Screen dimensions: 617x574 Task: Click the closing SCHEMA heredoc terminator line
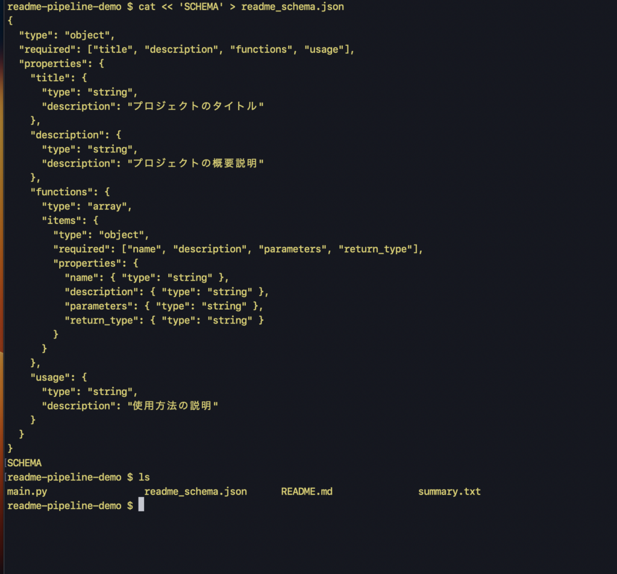click(x=24, y=463)
